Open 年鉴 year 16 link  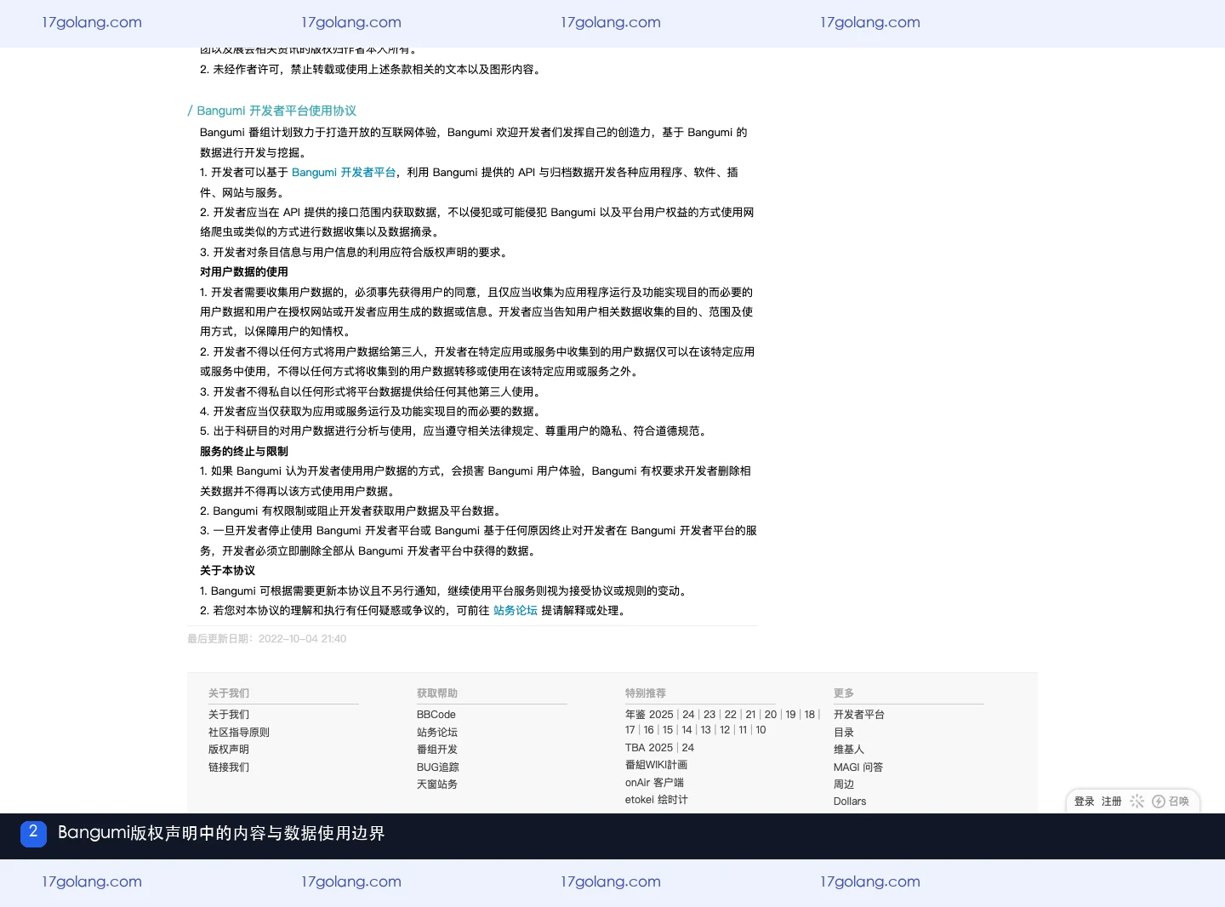(x=649, y=730)
